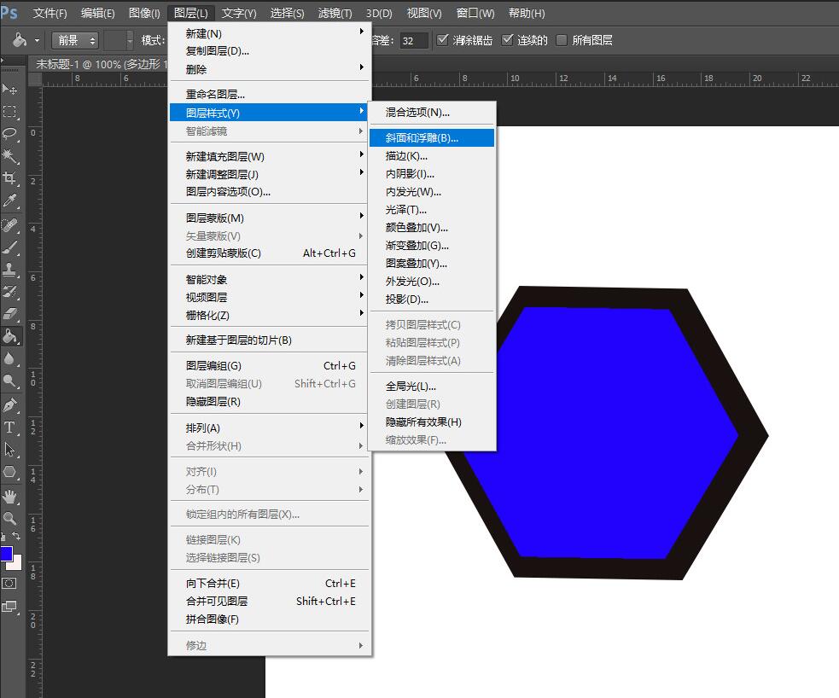Toggle the 消除锯齿 anti-alias checkbox
Screen dimensions: 839x698
[442, 38]
